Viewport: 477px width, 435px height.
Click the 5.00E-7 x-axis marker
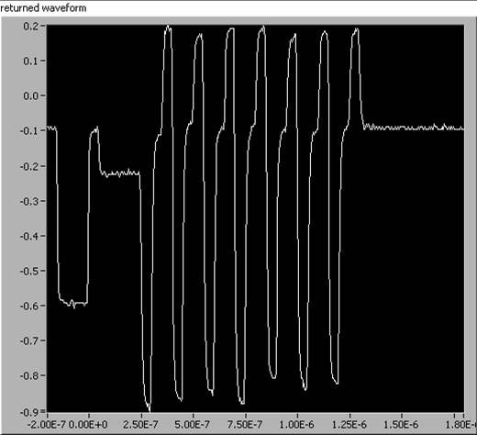point(193,425)
